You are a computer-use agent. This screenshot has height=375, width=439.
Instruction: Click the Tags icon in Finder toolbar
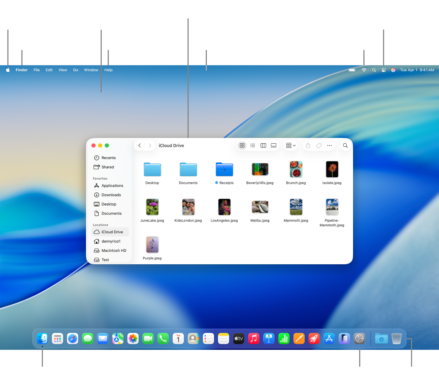pyautogui.click(x=319, y=146)
